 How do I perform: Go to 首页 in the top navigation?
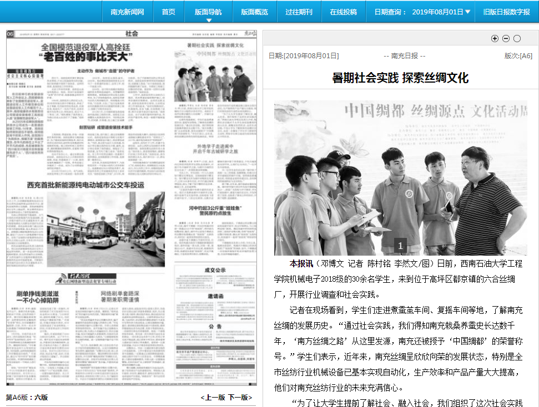point(168,12)
